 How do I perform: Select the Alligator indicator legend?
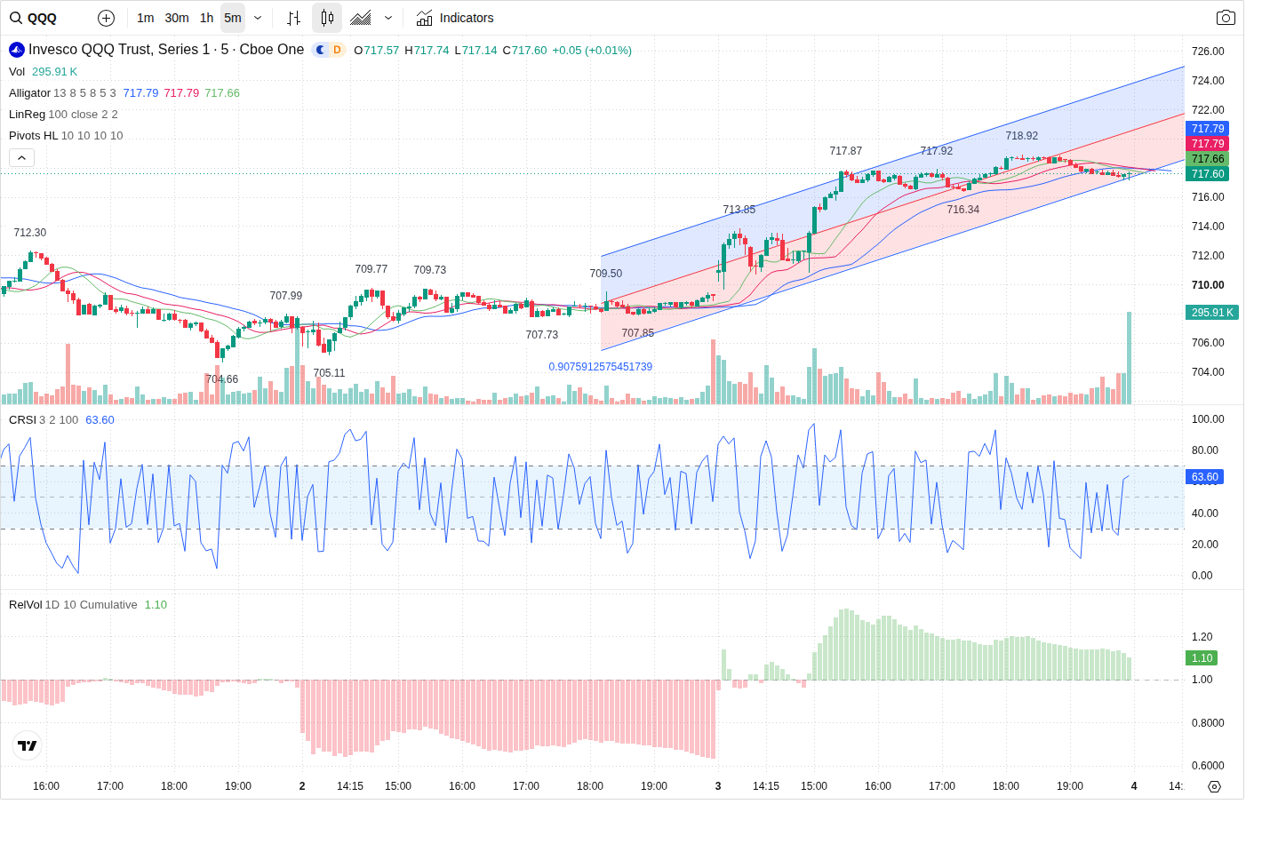click(x=29, y=93)
